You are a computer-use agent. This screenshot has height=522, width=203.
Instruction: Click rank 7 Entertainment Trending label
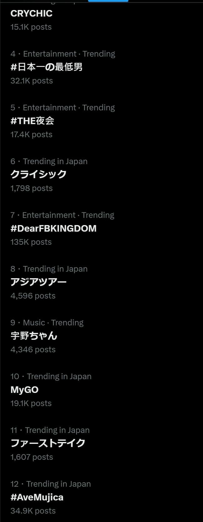pyautogui.click(x=62, y=215)
